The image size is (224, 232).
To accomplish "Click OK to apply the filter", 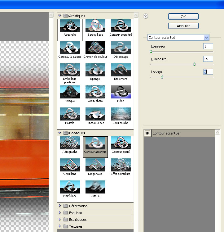I will point(183,16).
